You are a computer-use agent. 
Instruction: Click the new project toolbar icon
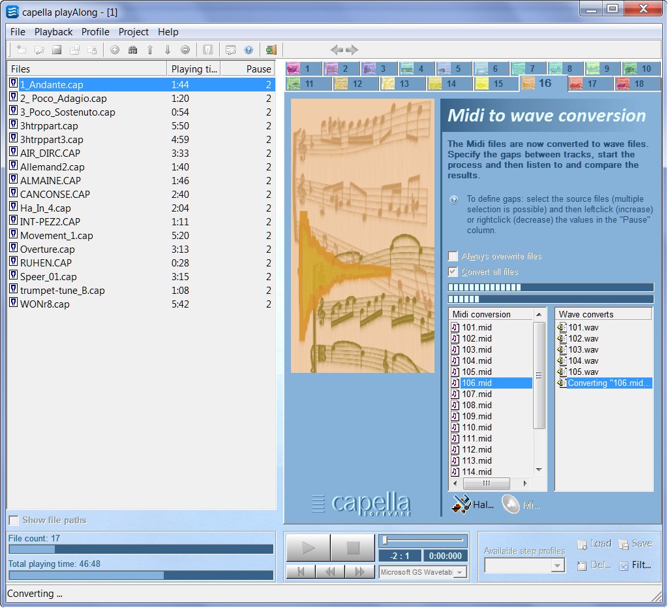pyautogui.click(x=21, y=50)
